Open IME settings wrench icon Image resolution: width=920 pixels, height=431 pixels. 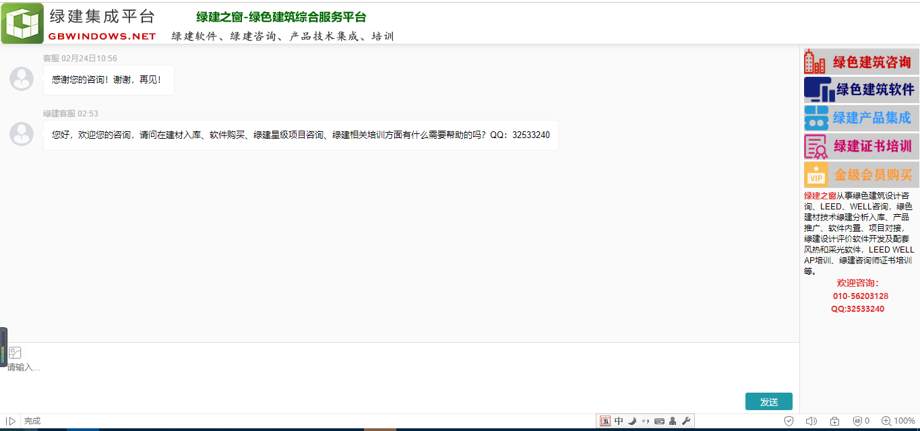click(686, 421)
